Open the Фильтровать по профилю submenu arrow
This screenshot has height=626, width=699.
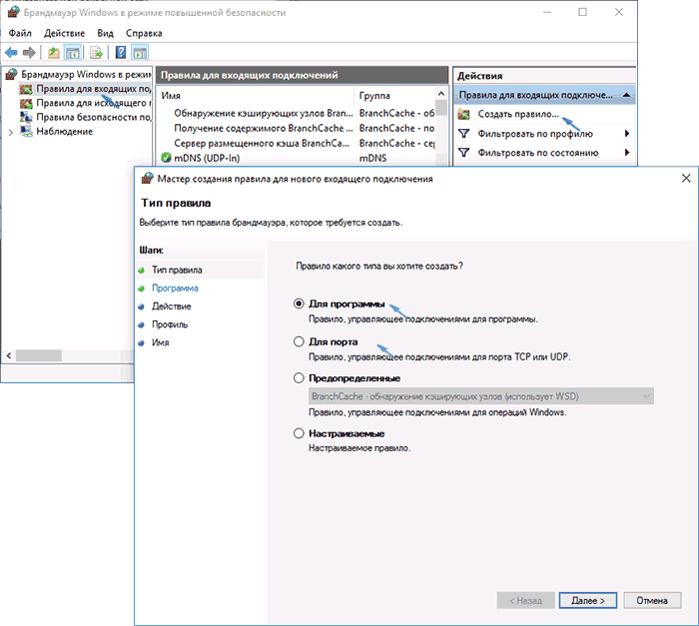(627, 134)
